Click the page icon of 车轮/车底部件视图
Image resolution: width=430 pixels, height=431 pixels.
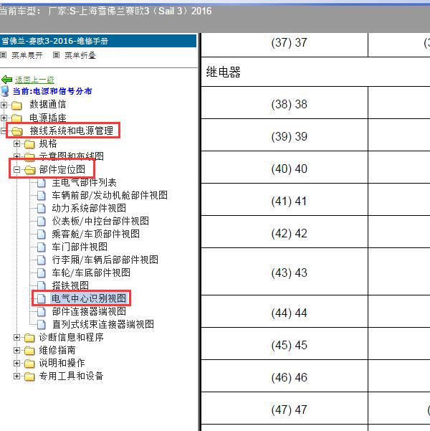(x=42, y=273)
